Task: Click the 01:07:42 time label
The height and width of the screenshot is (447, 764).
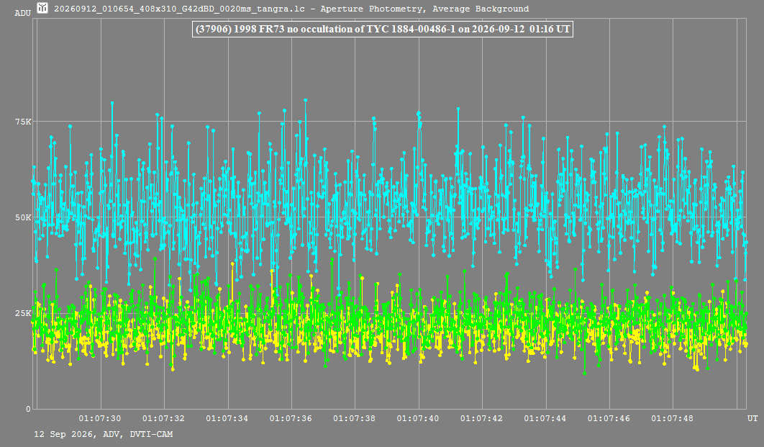Action: pyautogui.click(x=481, y=418)
